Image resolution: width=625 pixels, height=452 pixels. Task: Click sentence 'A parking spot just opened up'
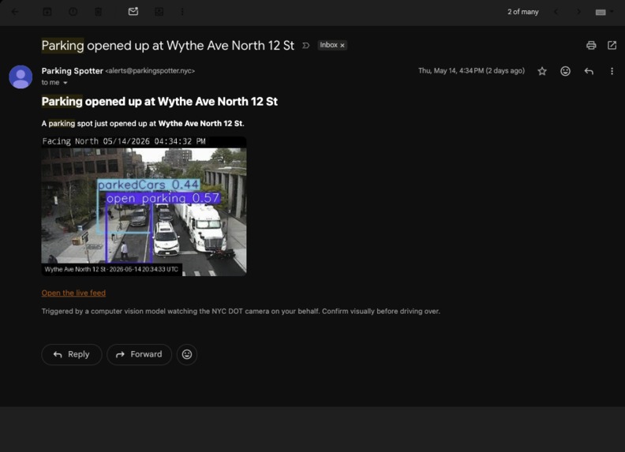(x=143, y=124)
